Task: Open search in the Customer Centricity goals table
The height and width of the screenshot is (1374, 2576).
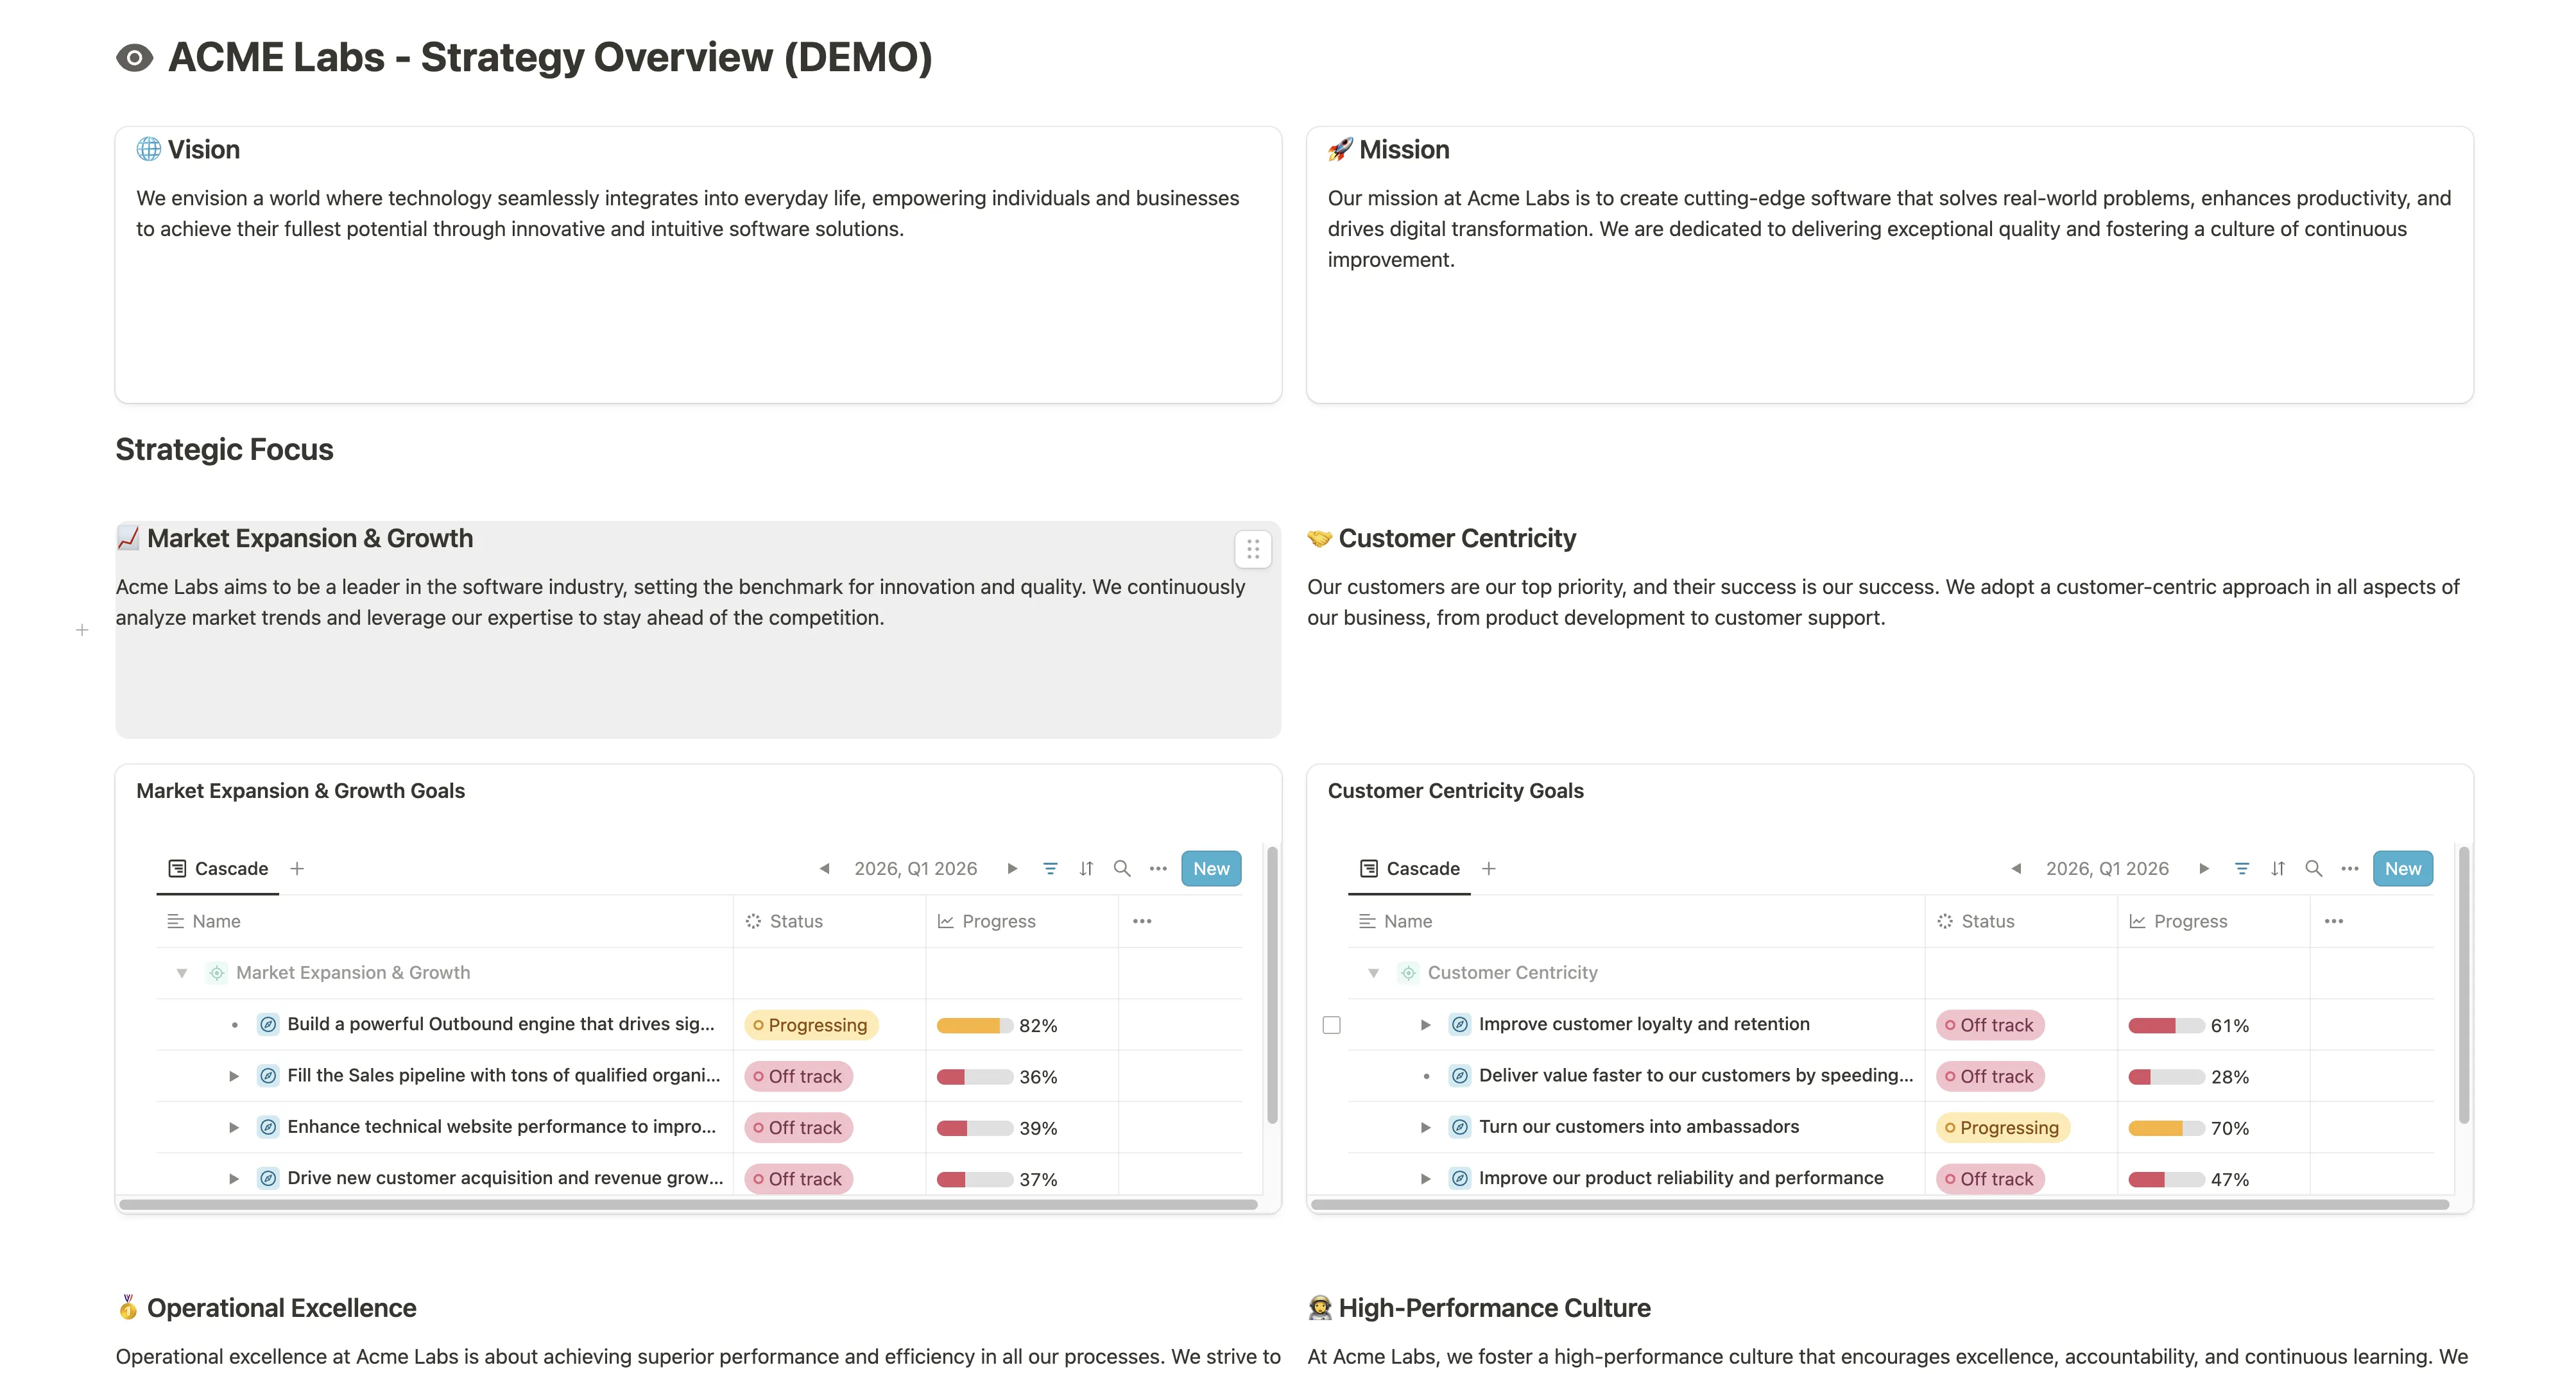Action: pyautogui.click(x=2313, y=869)
